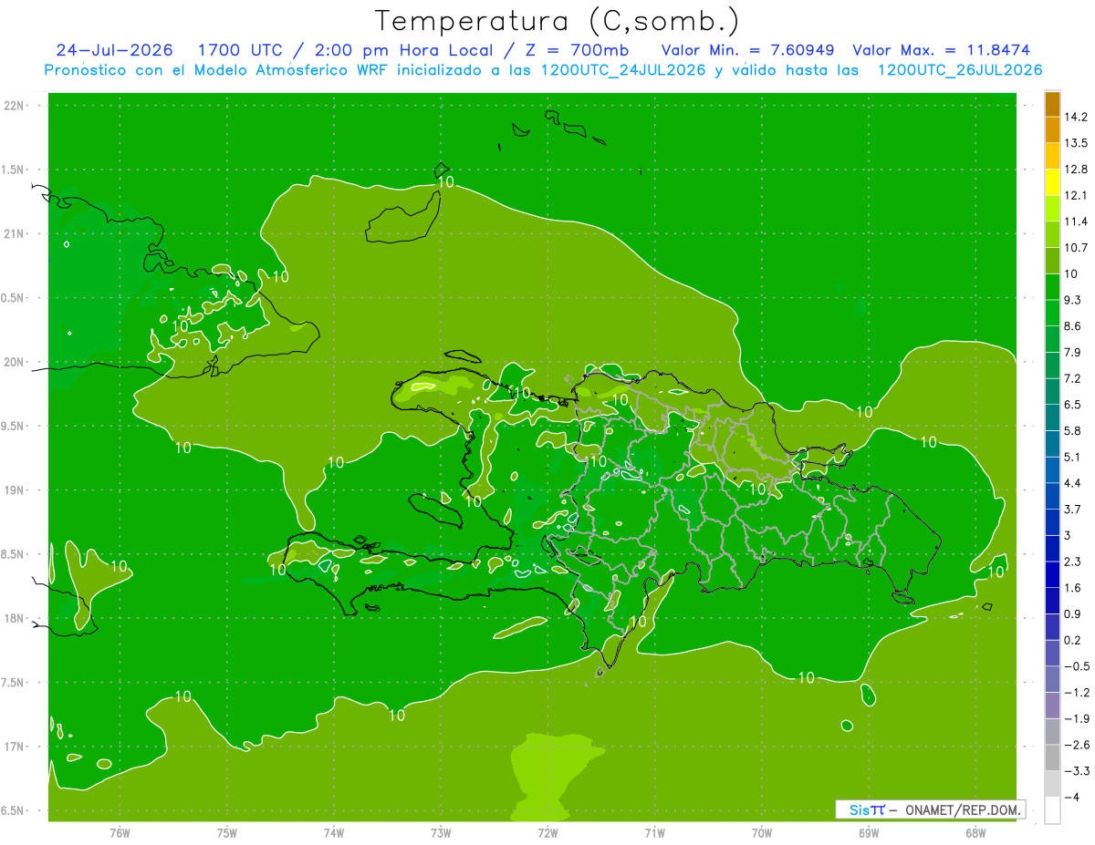Click the "22N" latitude label
Viewport: 1095px width, 845px height.
(x=16, y=106)
